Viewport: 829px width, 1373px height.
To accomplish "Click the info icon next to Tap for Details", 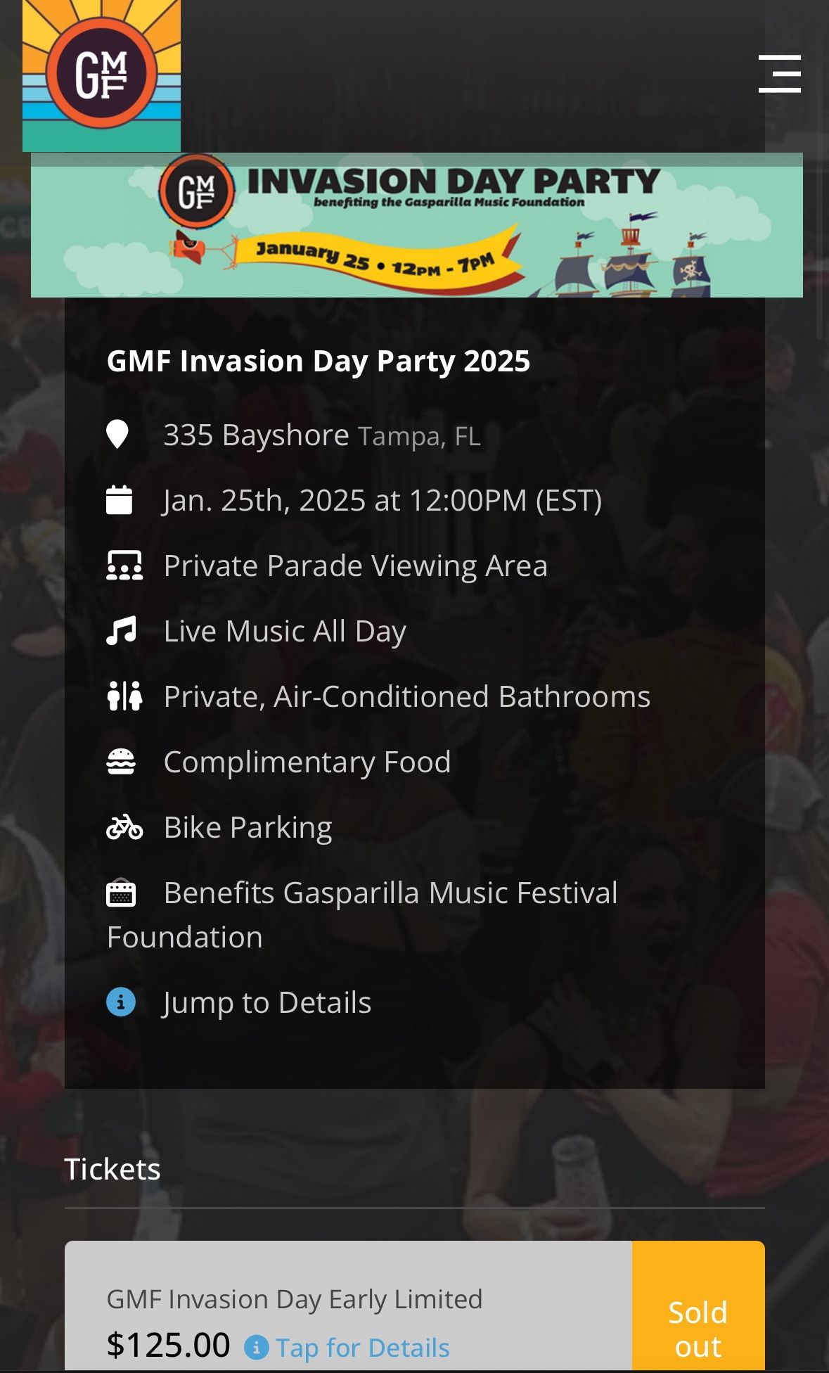I will [x=256, y=1348].
